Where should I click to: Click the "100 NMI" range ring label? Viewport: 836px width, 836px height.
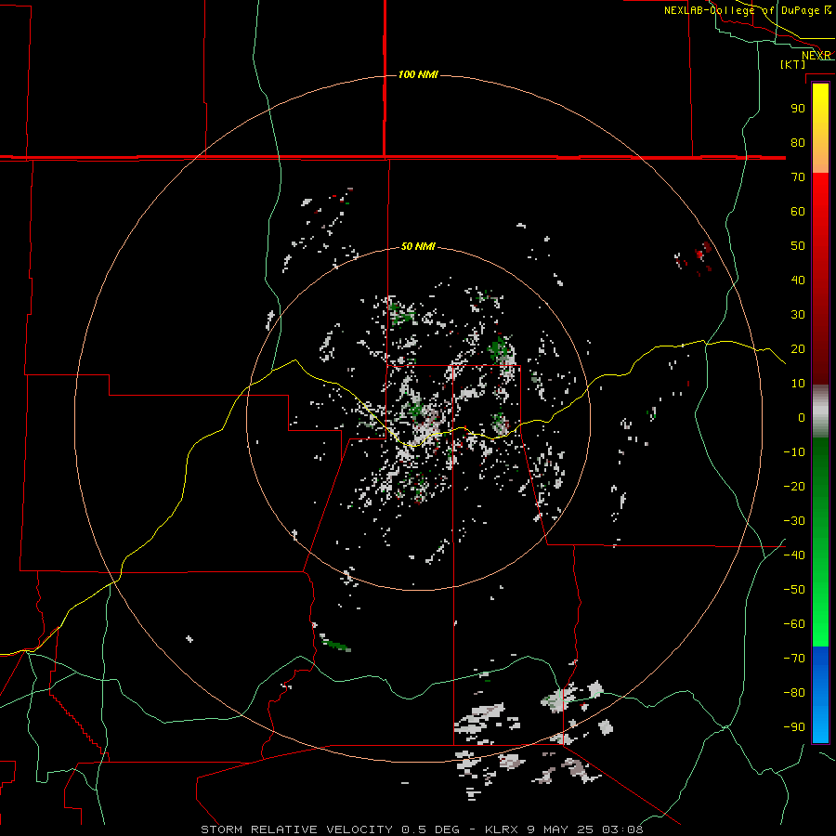coord(418,74)
